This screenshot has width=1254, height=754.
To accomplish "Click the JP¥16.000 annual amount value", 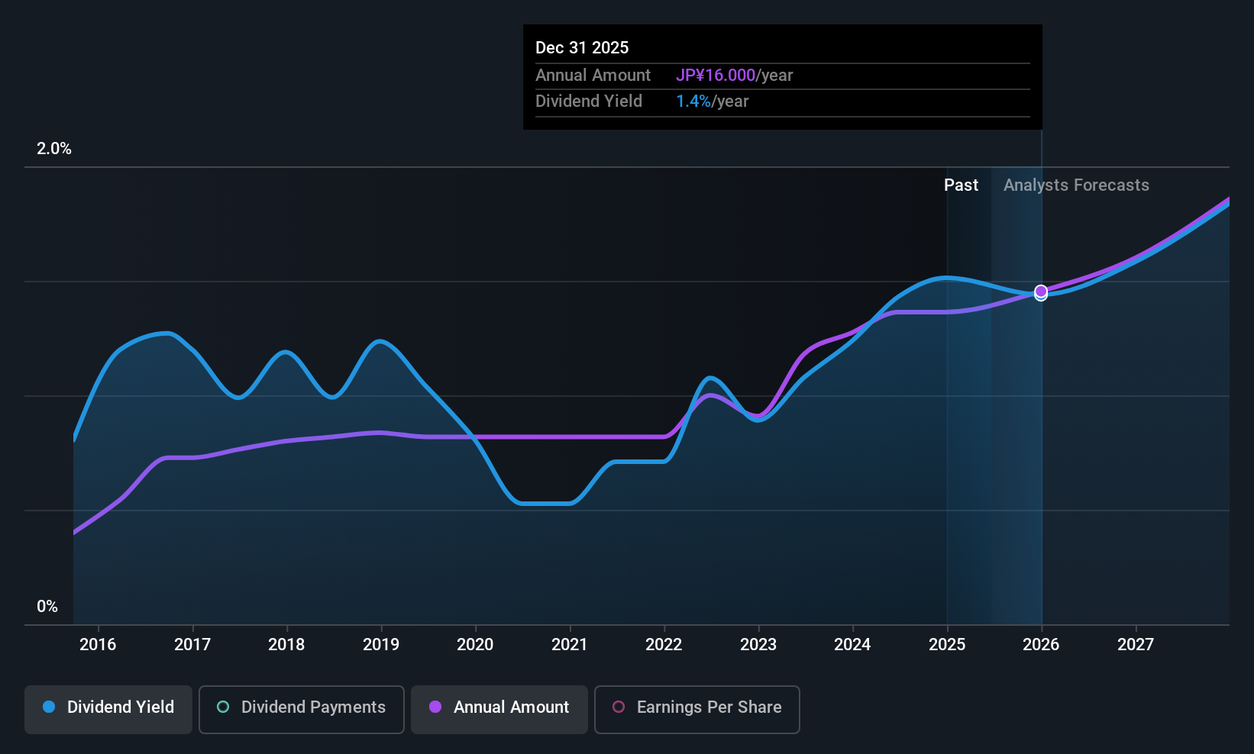I will click(716, 75).
